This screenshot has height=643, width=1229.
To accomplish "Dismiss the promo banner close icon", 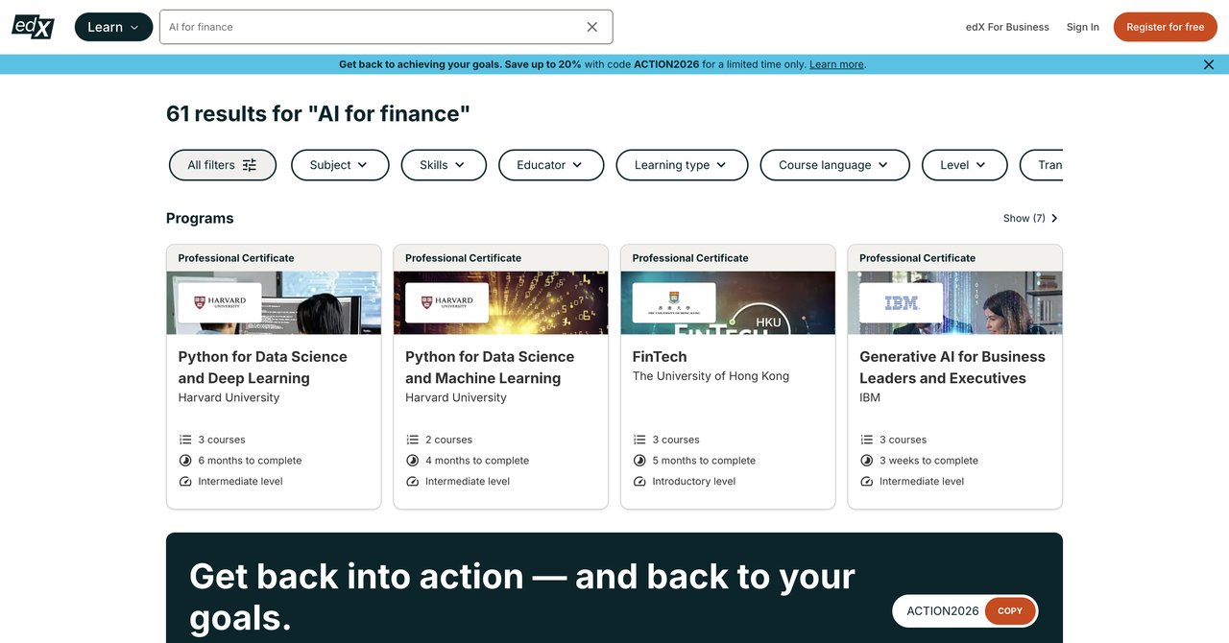I will (x=1209, y=64).
